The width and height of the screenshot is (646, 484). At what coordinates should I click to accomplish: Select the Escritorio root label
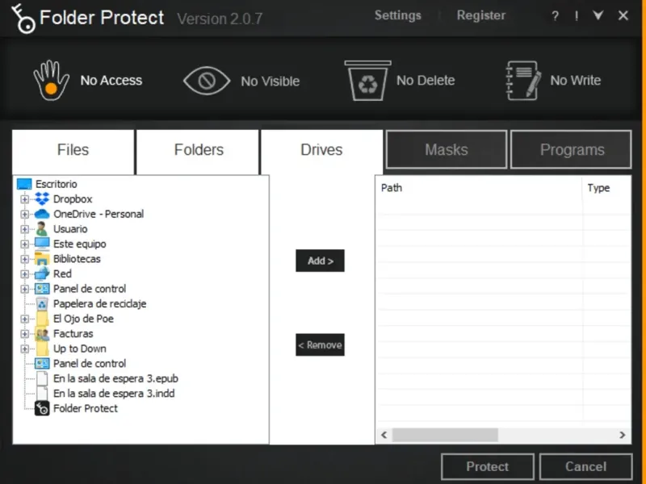tap(56, 184)
